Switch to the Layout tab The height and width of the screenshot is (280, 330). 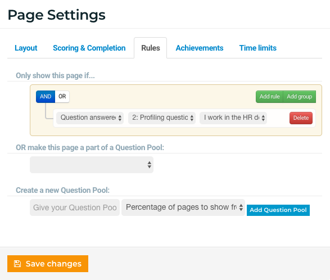26,48
